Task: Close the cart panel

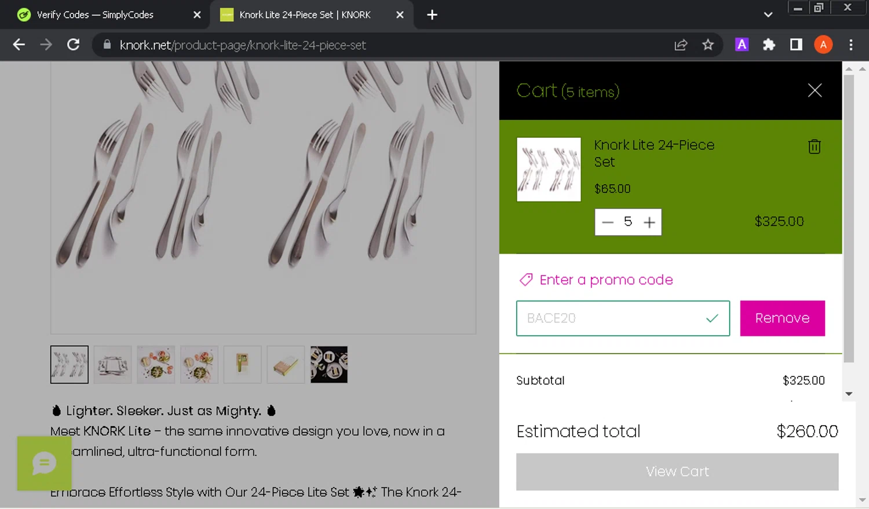Action: click(x=815, y=90)
